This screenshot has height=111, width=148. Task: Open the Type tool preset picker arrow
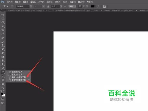click(7, 6)
